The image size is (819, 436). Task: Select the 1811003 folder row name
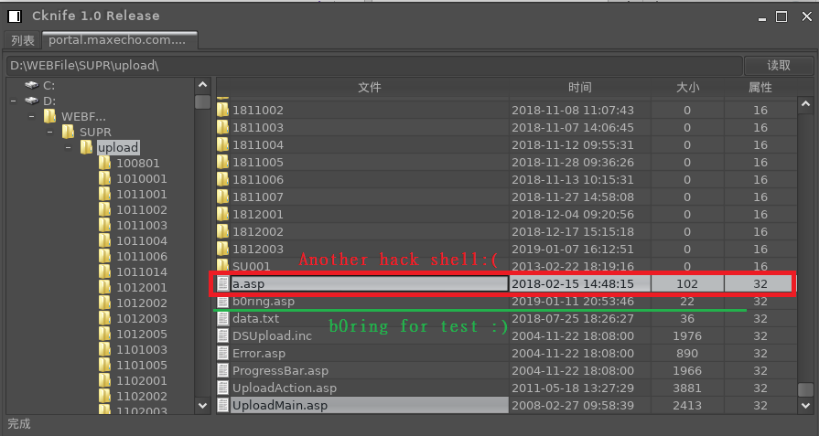257,127
